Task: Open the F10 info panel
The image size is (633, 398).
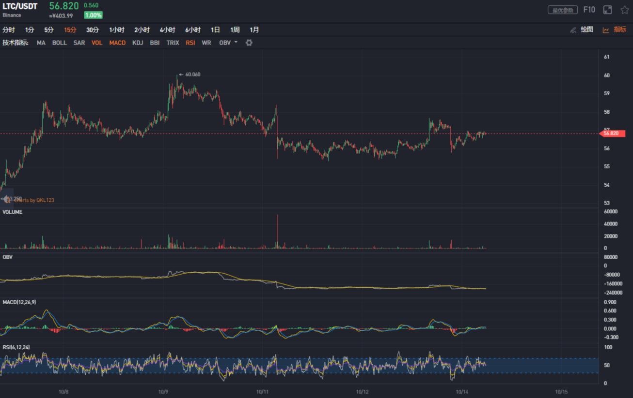Action: coord(589,10)
